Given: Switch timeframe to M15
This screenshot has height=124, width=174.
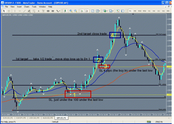Looking at the screenshot, I should [x=140, y=11].
